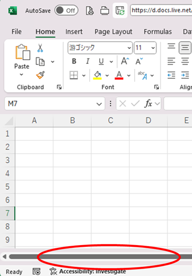Select row 7 header
This screenshot has height=276, width=192.
7,213
